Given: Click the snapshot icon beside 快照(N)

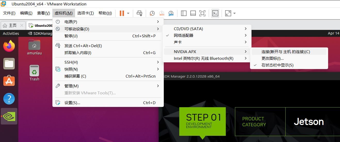Looking at the screenshot, I should point(58,69).
